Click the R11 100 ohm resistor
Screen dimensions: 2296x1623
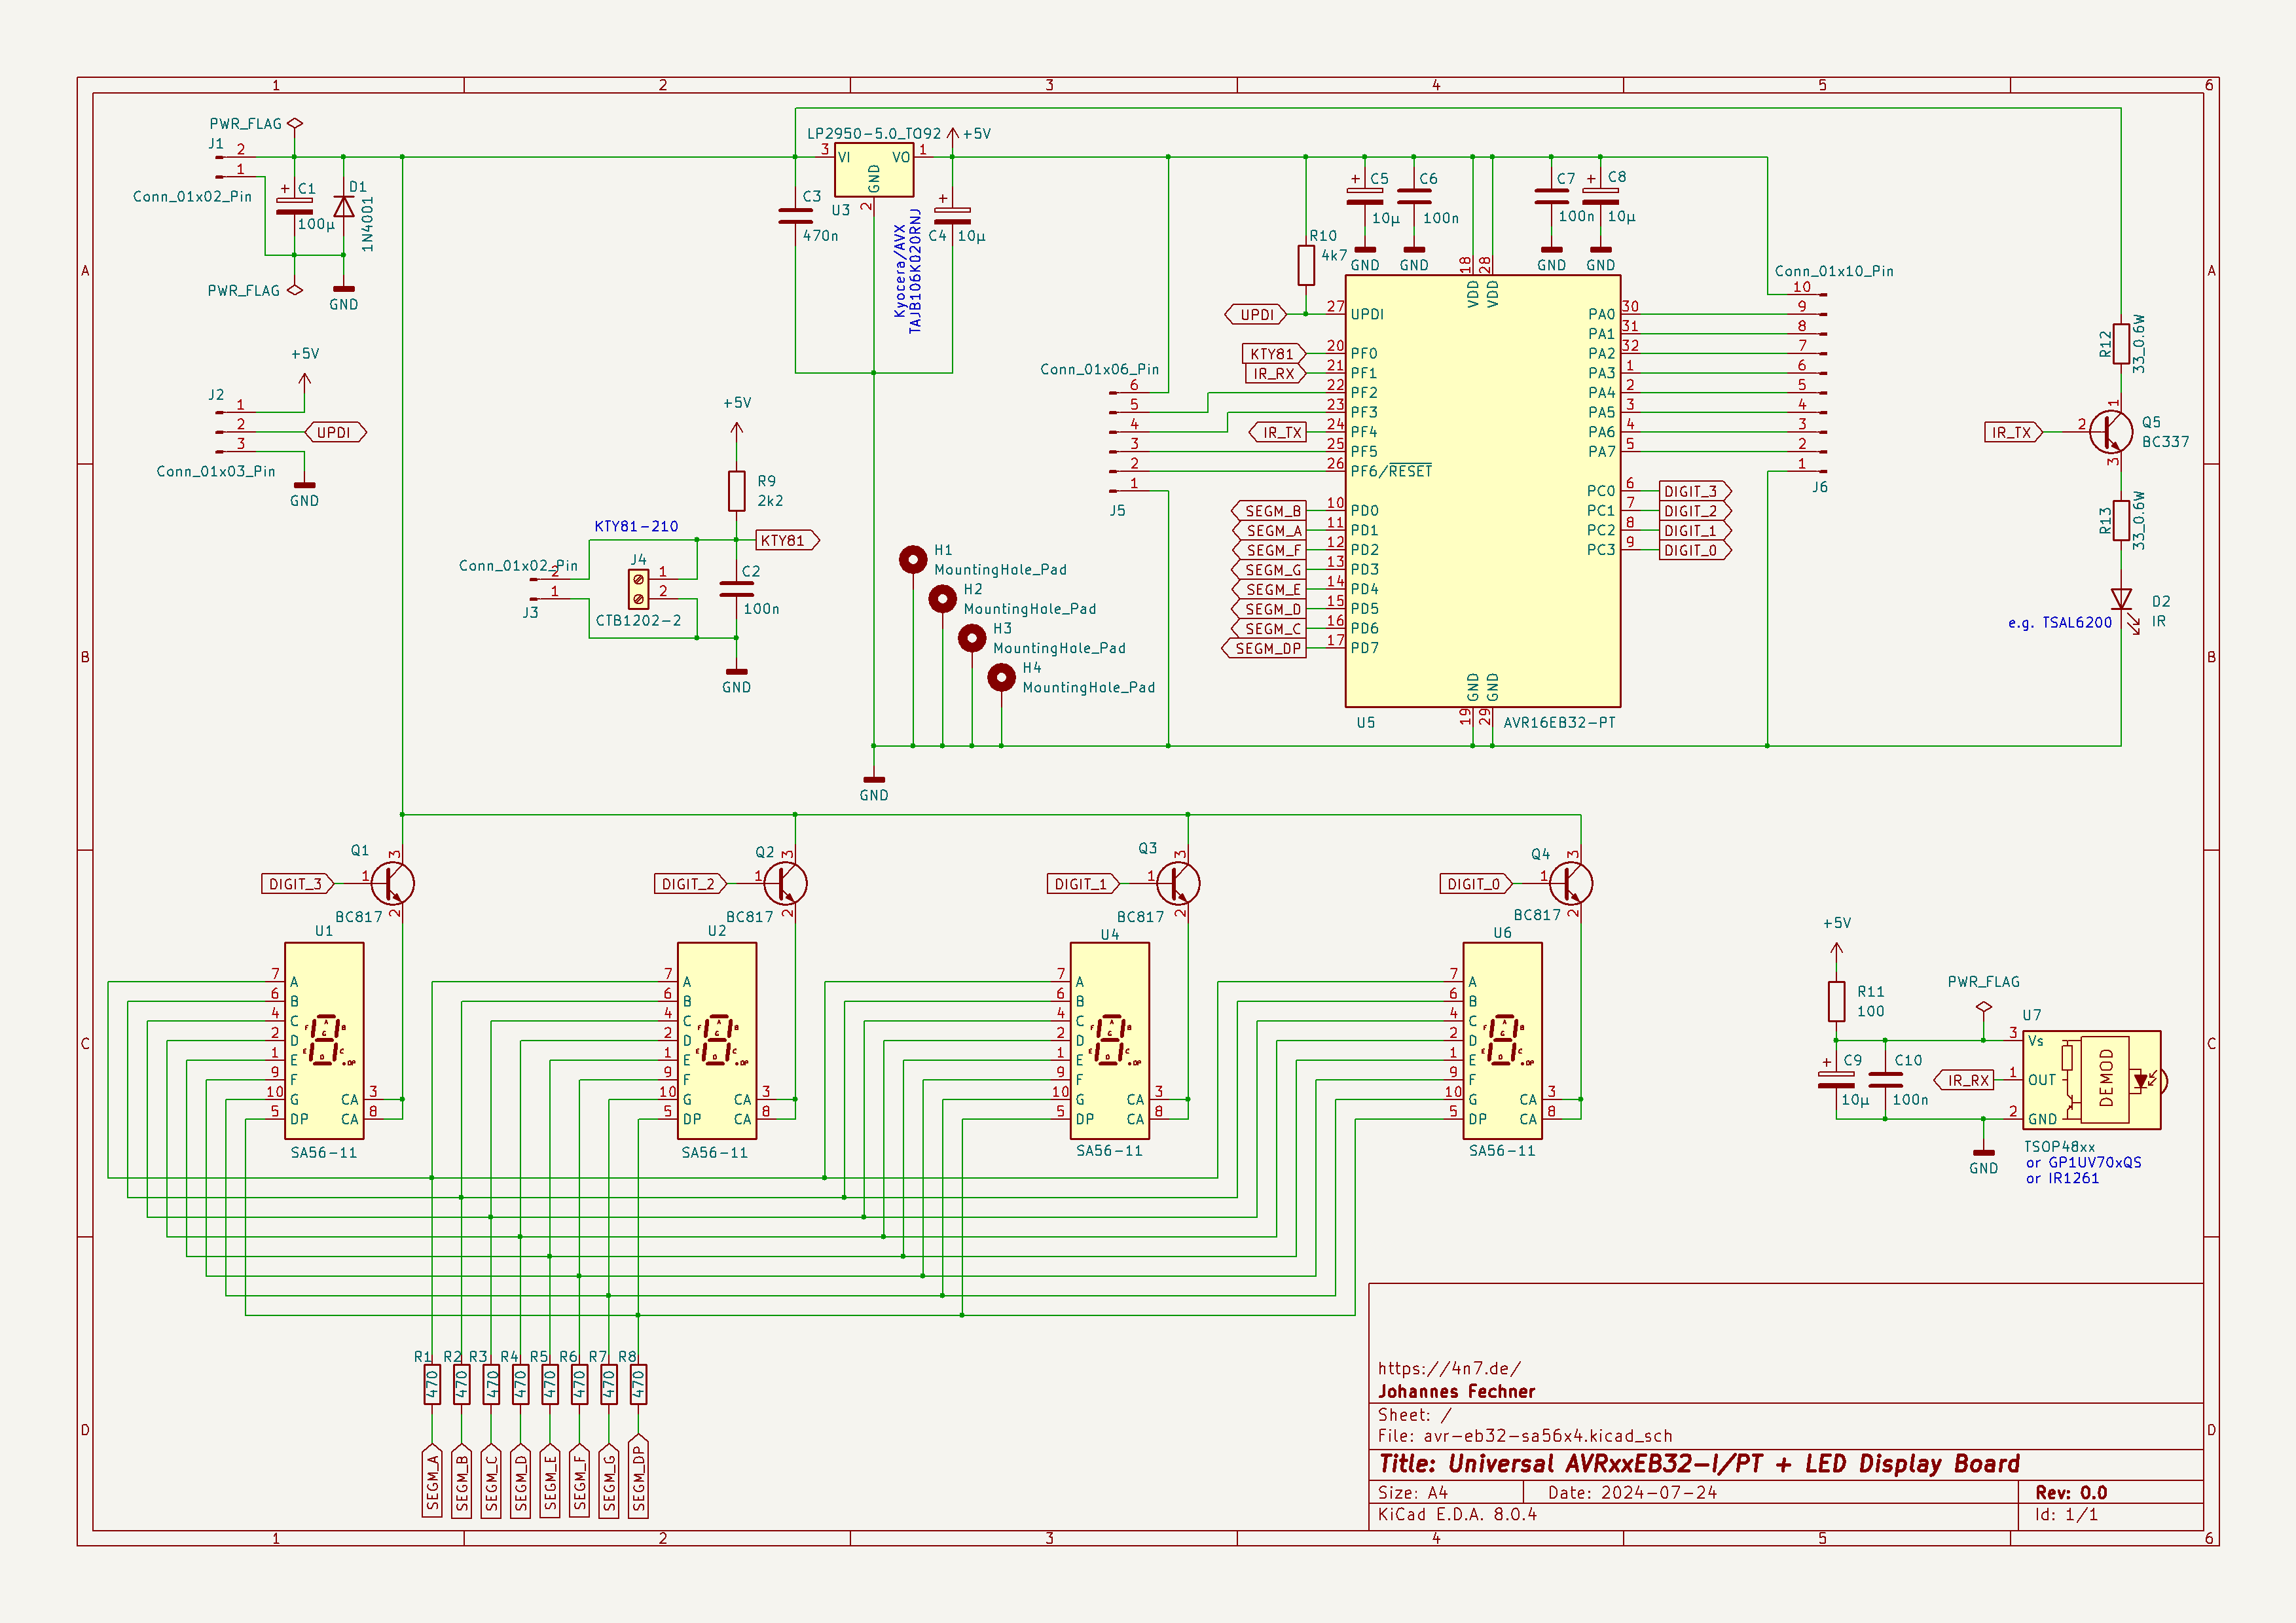1837,1001
